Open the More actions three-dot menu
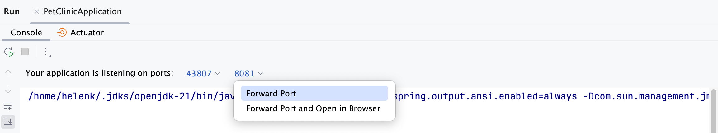Viewport: 718px width, 133px height. (x=45, y=52)
